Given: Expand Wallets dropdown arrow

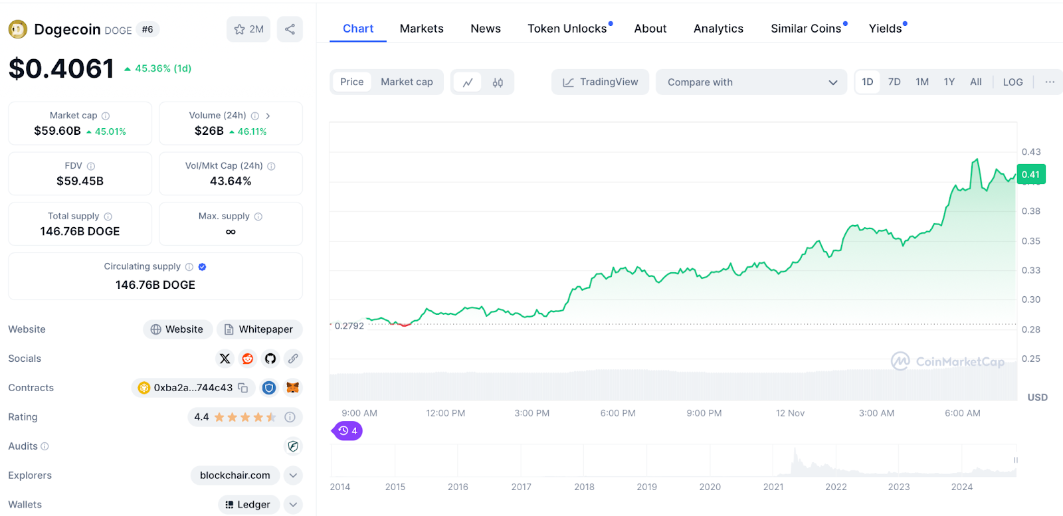Looking at the screenshot, I should [x=293, y=505].
